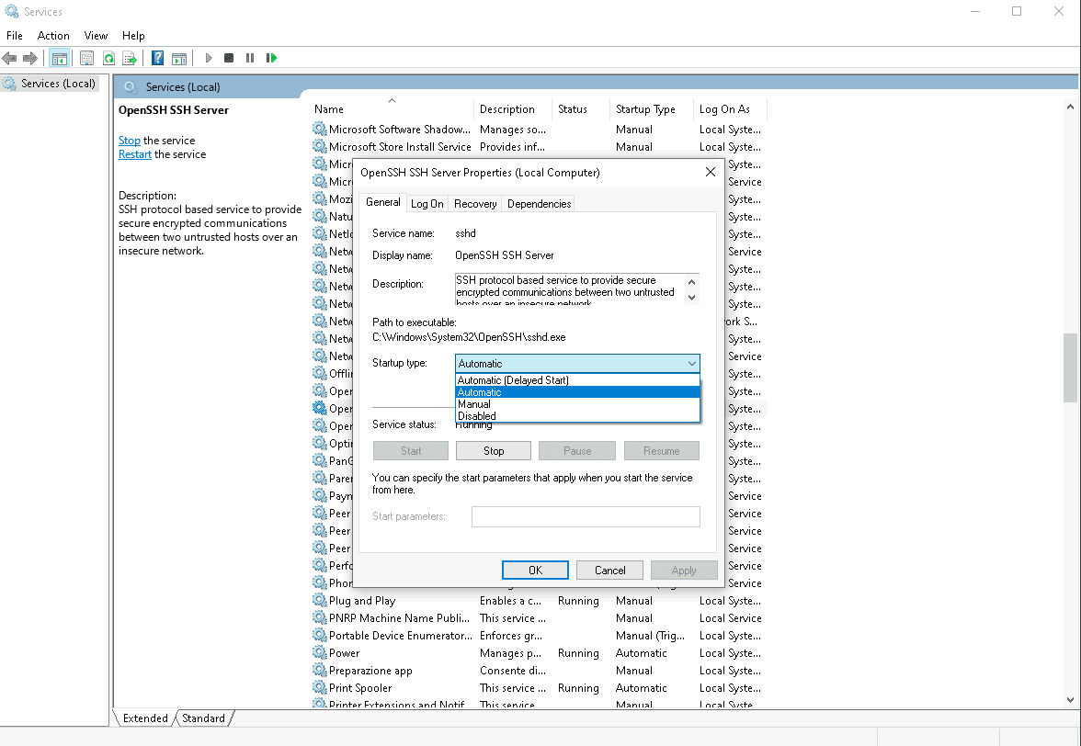
Task: Switch to the Recovery tab
Action: click(x=475, y=204)
